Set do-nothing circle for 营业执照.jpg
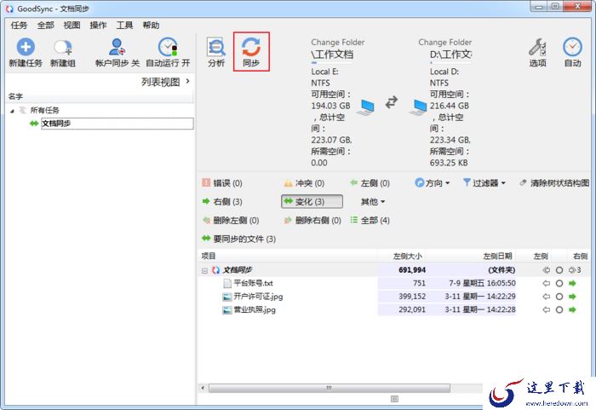 (x=559, y=310)
